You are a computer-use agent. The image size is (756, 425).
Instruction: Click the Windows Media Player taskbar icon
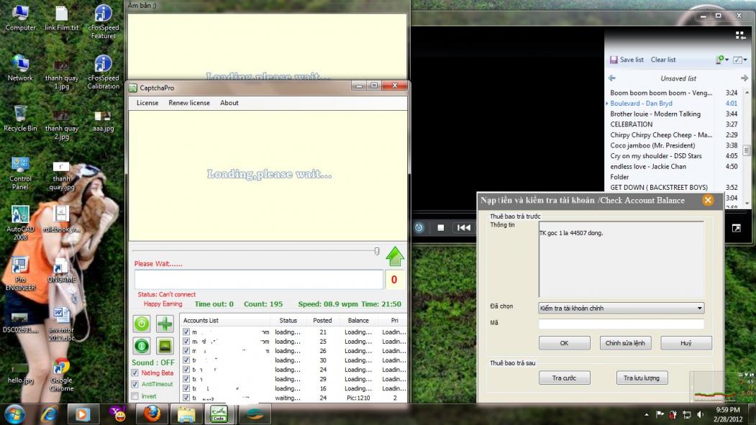click(x=82, y=414)
